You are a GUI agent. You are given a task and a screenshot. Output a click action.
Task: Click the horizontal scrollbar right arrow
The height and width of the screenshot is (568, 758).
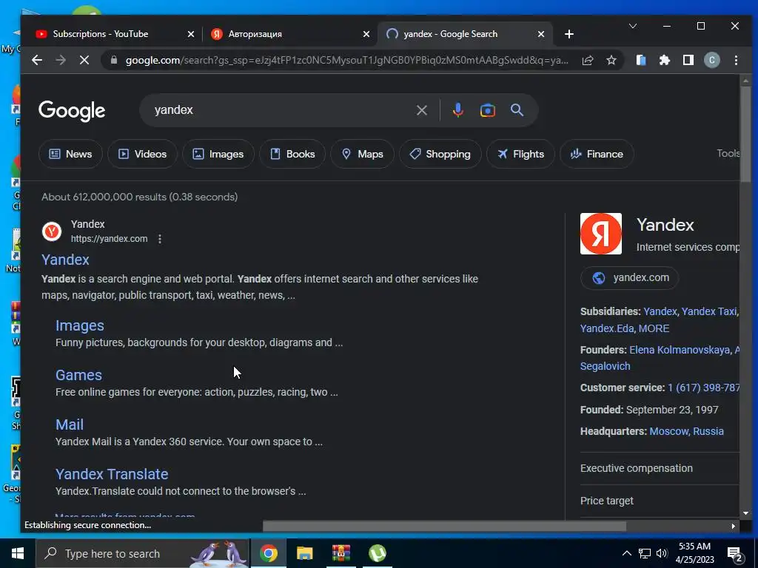coord(734,526)
